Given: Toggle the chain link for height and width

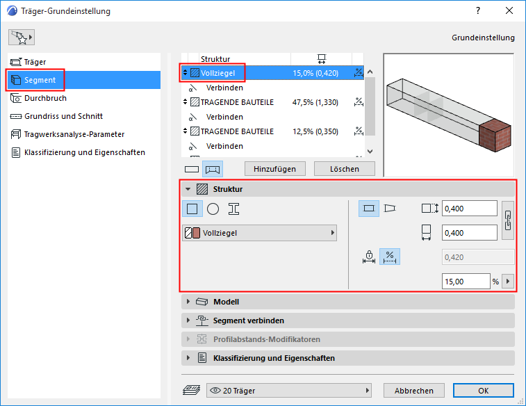Looking at the screenshot, I should [x=508, y=220].
